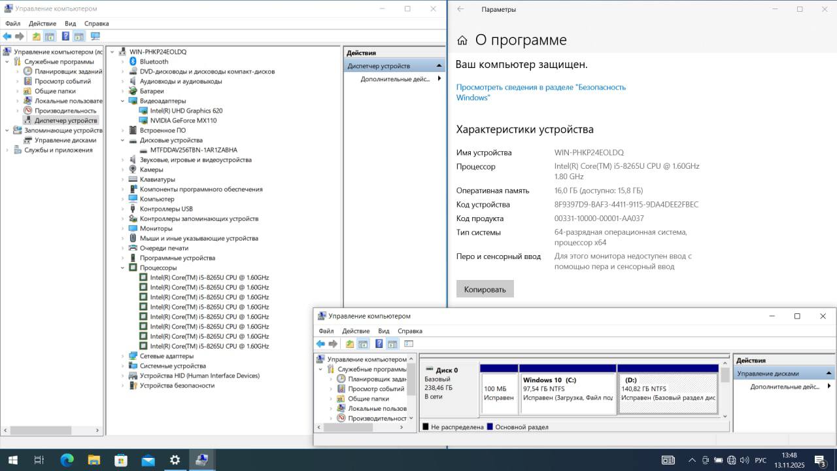Open the Windows Start menu

click(12, 461)
